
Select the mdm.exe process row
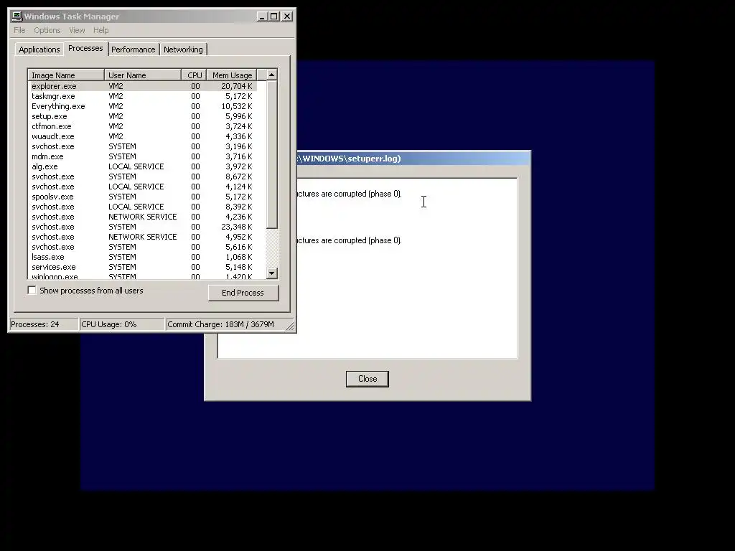coord(143,156)
